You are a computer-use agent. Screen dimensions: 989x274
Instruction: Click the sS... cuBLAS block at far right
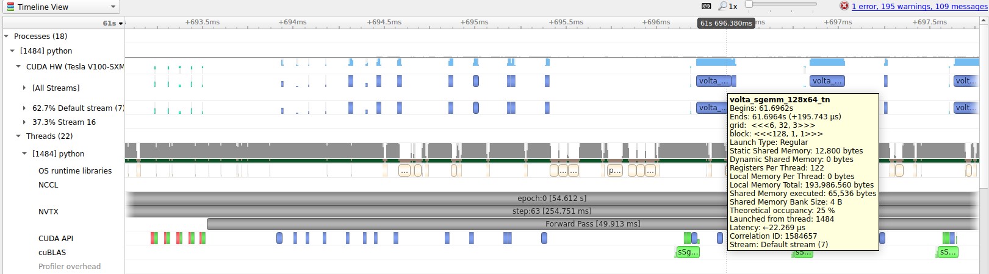[948, 252]
